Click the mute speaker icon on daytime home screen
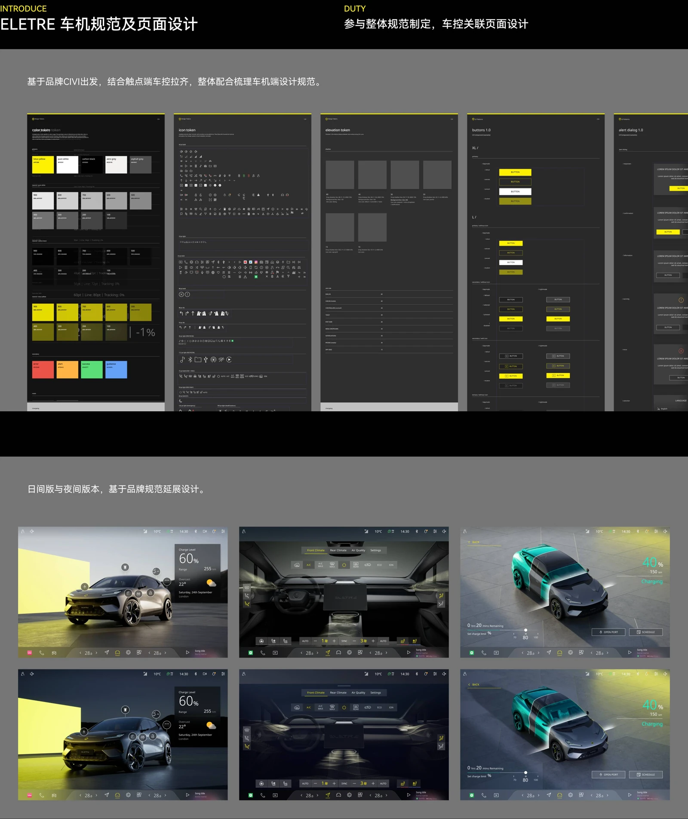The width and height of the screenshot is (688, 819). (32, 531)
